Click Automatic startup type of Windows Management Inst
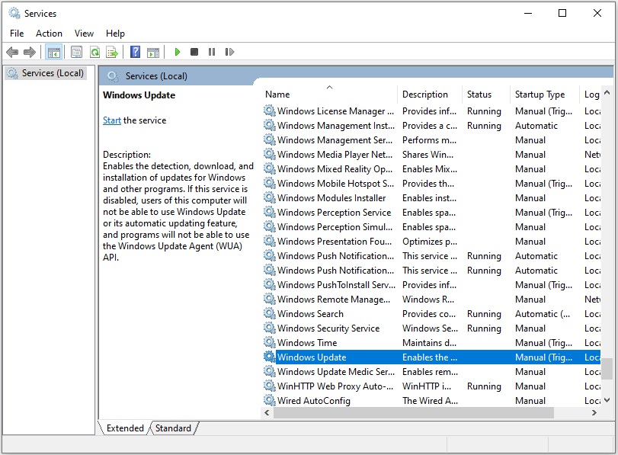This screenshot has width=618, height=455. click(x=536, y=126)
